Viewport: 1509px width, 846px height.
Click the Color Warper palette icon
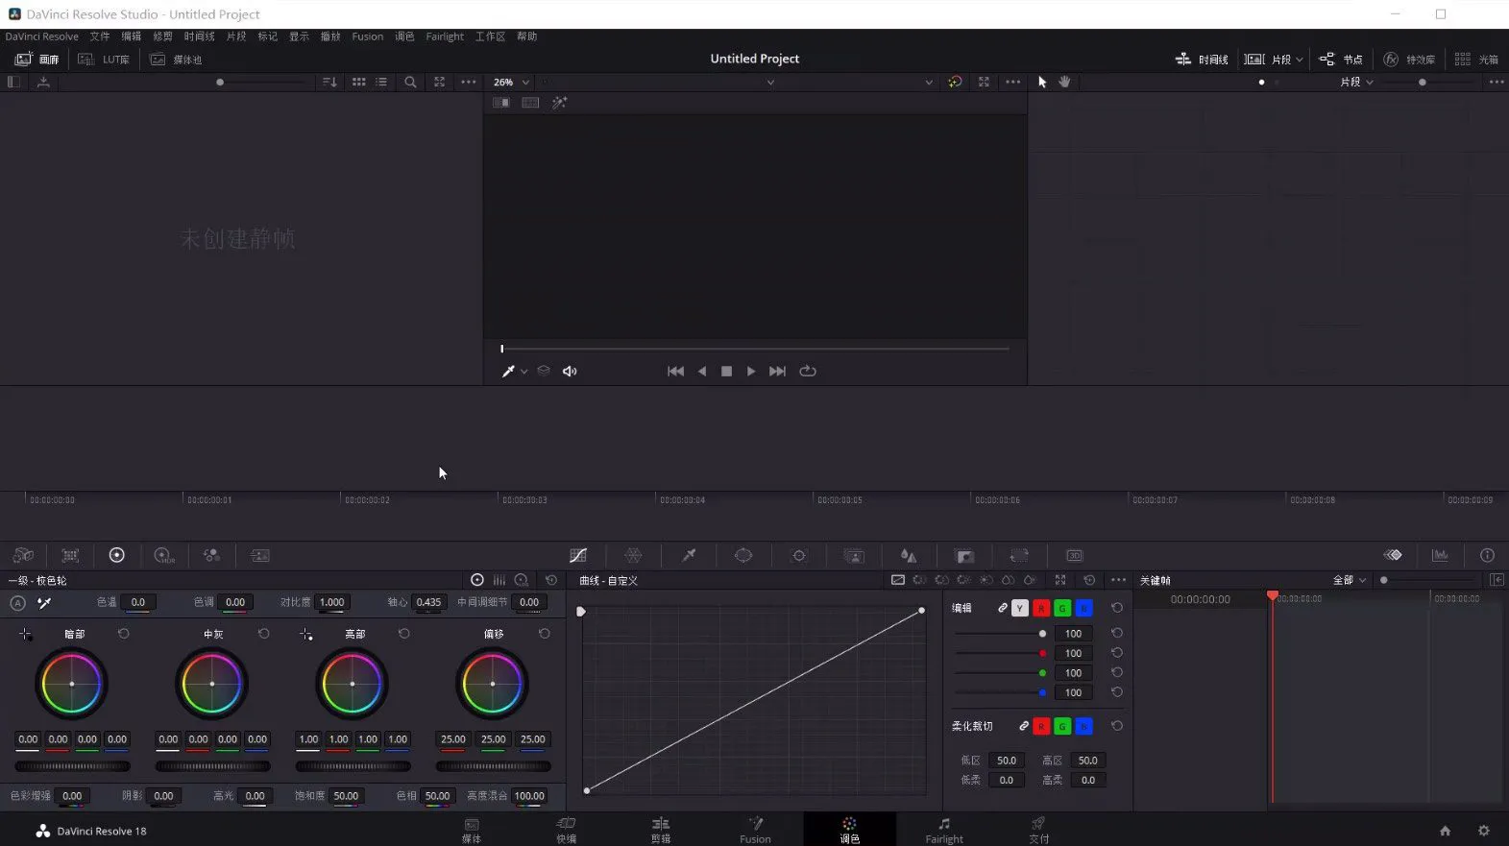point(633,556)
